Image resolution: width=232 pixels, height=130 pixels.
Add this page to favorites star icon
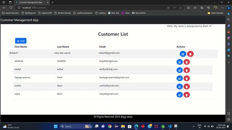click(181, 8)
